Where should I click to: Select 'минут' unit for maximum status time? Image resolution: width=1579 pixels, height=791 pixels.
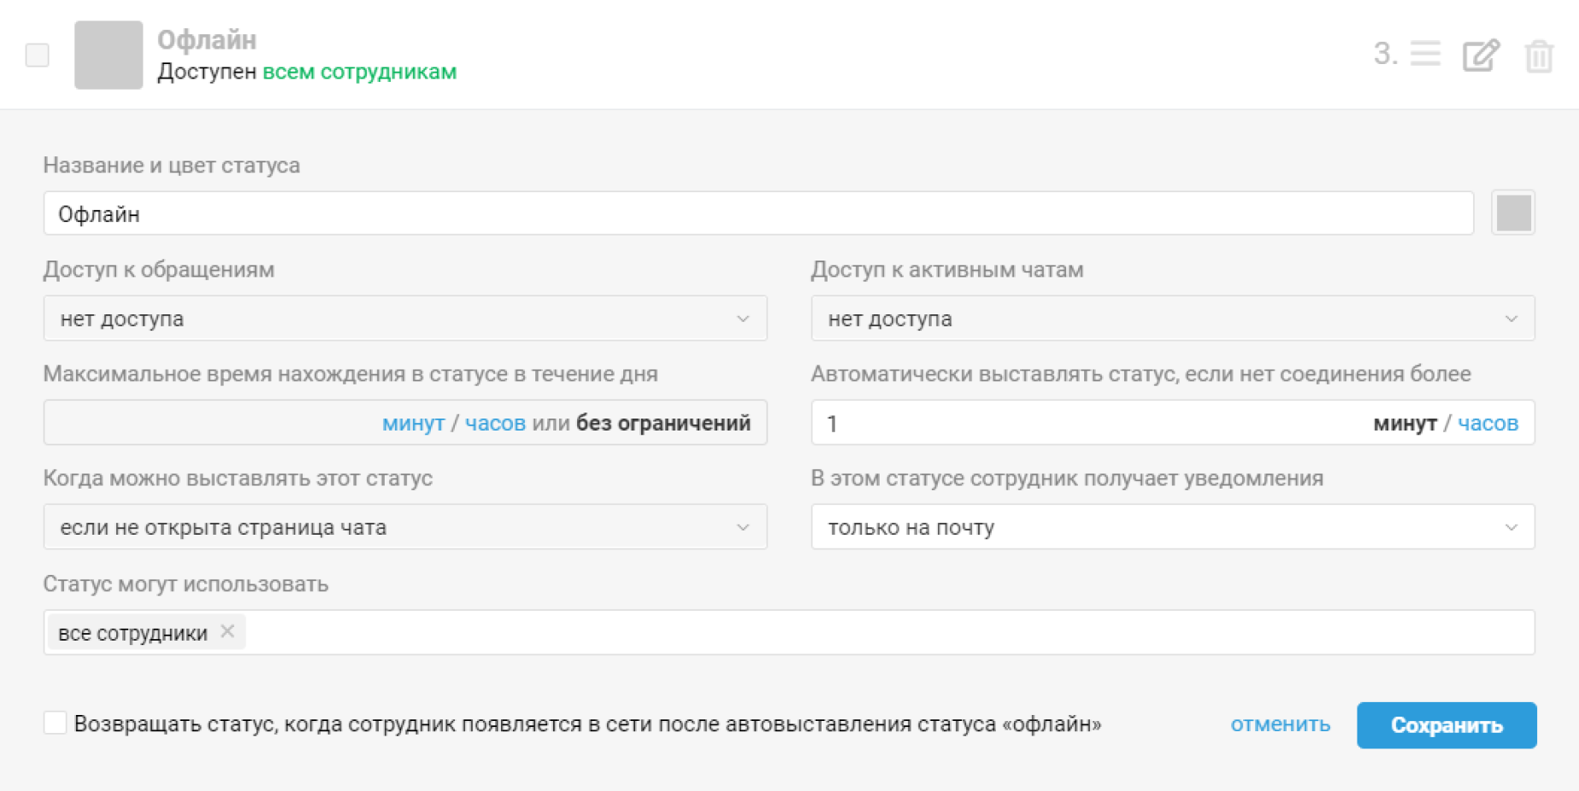tap(413, 424)
